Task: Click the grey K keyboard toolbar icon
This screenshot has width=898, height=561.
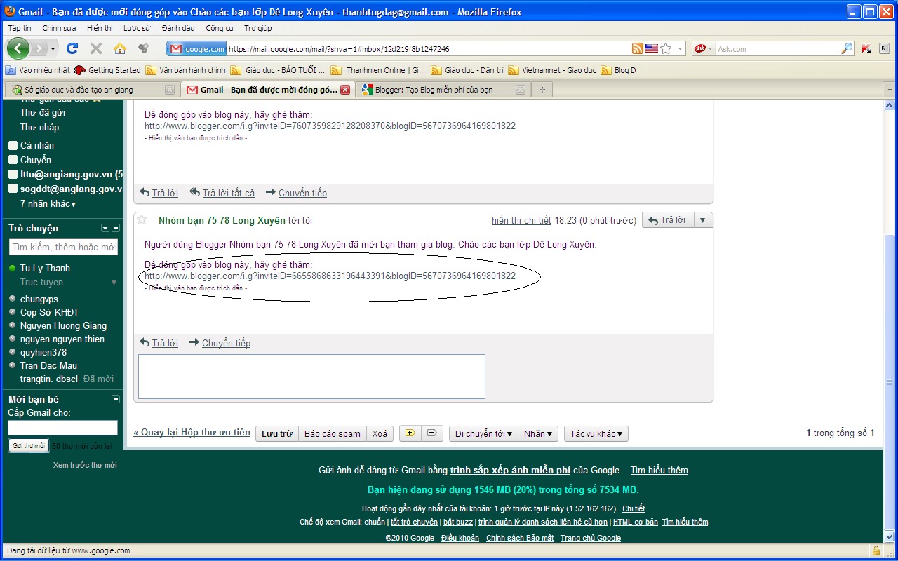Action: click(x=884, y=48)
